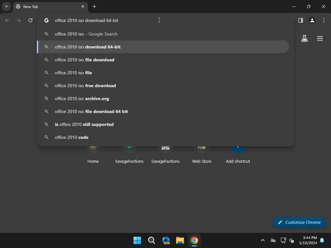Viewport: 331px width, 248px height.
Task: Close the New Tab tab
Action: 83,6
